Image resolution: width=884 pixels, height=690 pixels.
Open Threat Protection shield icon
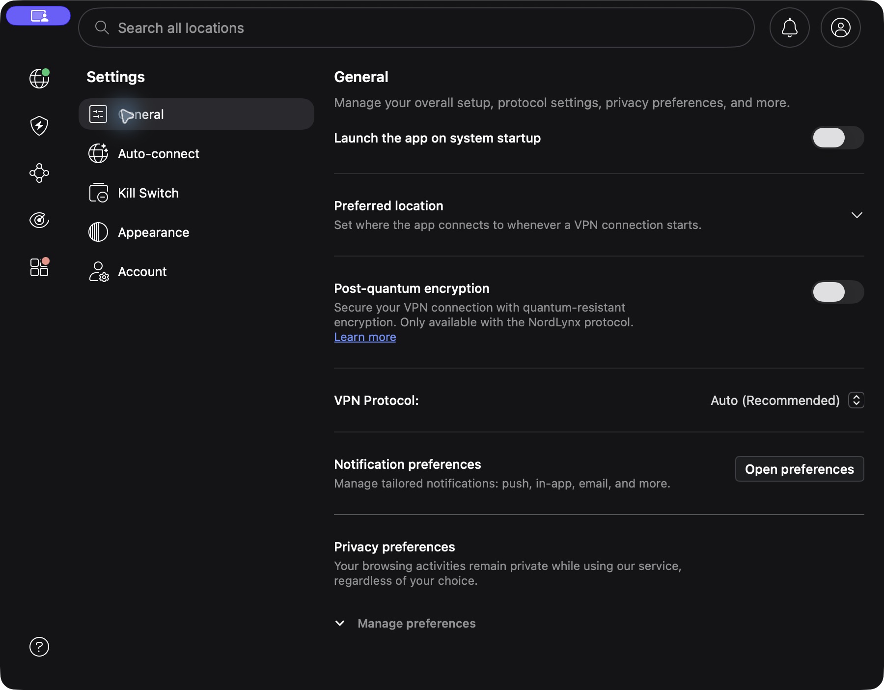[x=39, y=126]
